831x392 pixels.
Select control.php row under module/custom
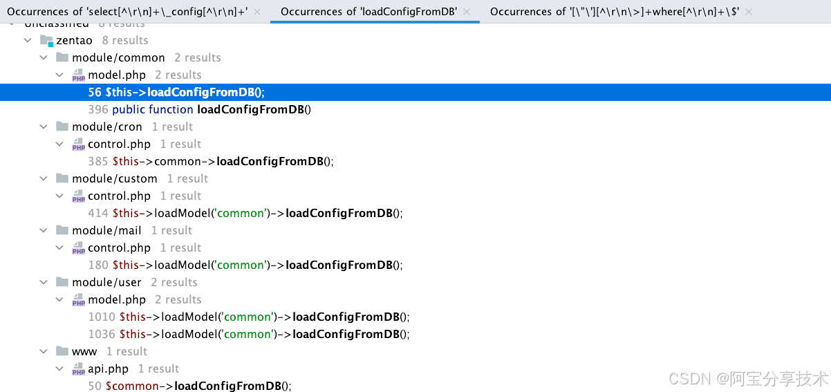click(416, 196)
